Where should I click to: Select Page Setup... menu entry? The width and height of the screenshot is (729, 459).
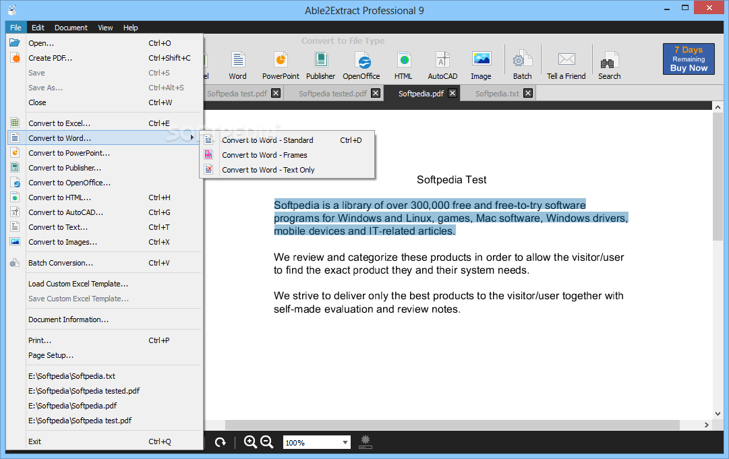point(105,355)
